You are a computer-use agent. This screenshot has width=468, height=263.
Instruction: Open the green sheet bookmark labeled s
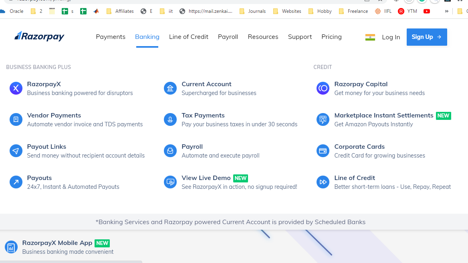[x=68, y=11]
